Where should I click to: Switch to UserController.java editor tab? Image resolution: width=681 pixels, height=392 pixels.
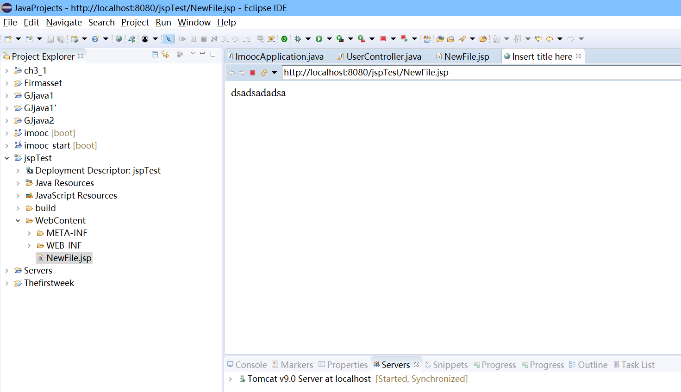pyautogui.click(x=380, y=56)
